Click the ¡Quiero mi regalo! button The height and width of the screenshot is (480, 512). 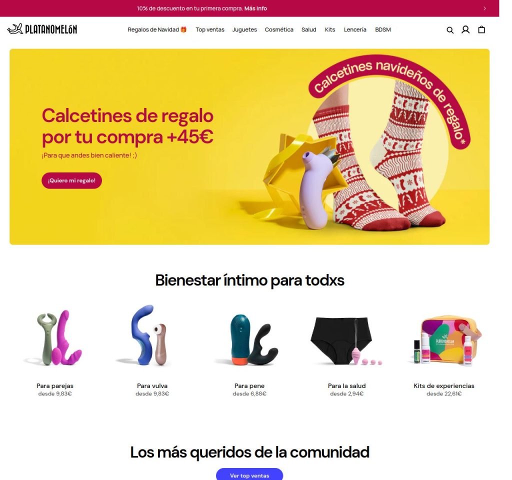coord(71,180)
